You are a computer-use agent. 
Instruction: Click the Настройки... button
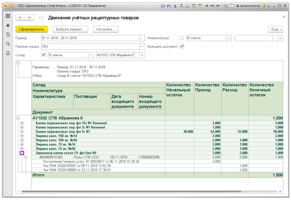coord(106,29)
